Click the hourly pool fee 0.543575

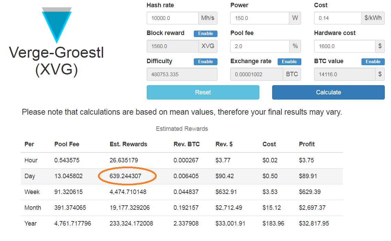(x=67, y=160)
